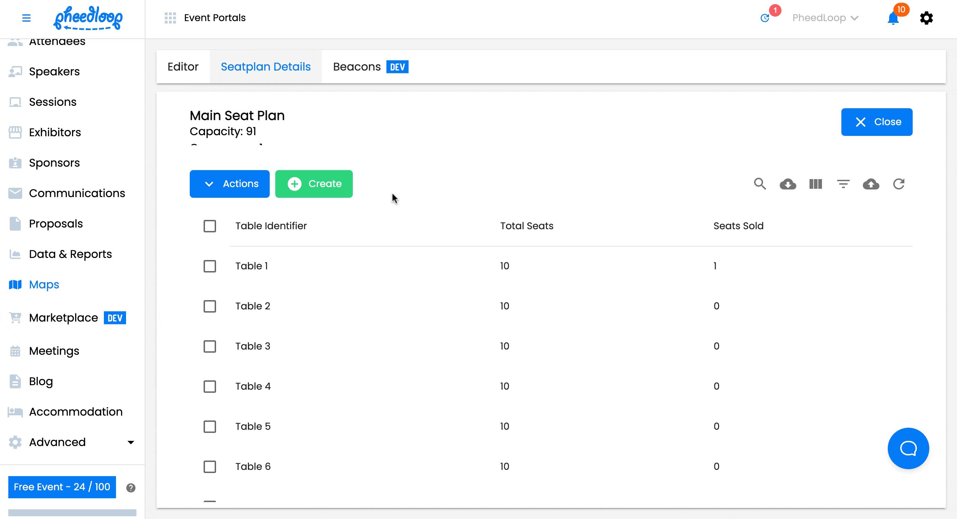This screenshot has width=957, height=519.
Task: Open the filter options for the table list
Action: pyautogui.click(x=843, y=184)
